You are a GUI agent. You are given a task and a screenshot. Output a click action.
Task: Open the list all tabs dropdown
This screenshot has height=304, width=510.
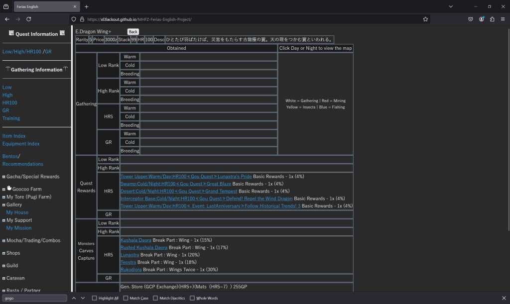451,6
